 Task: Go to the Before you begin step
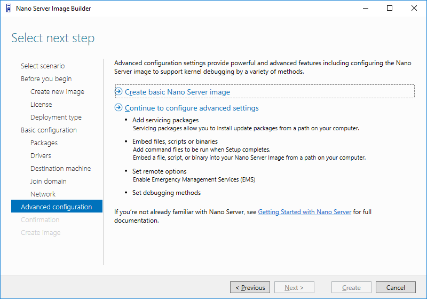point(46,78)
